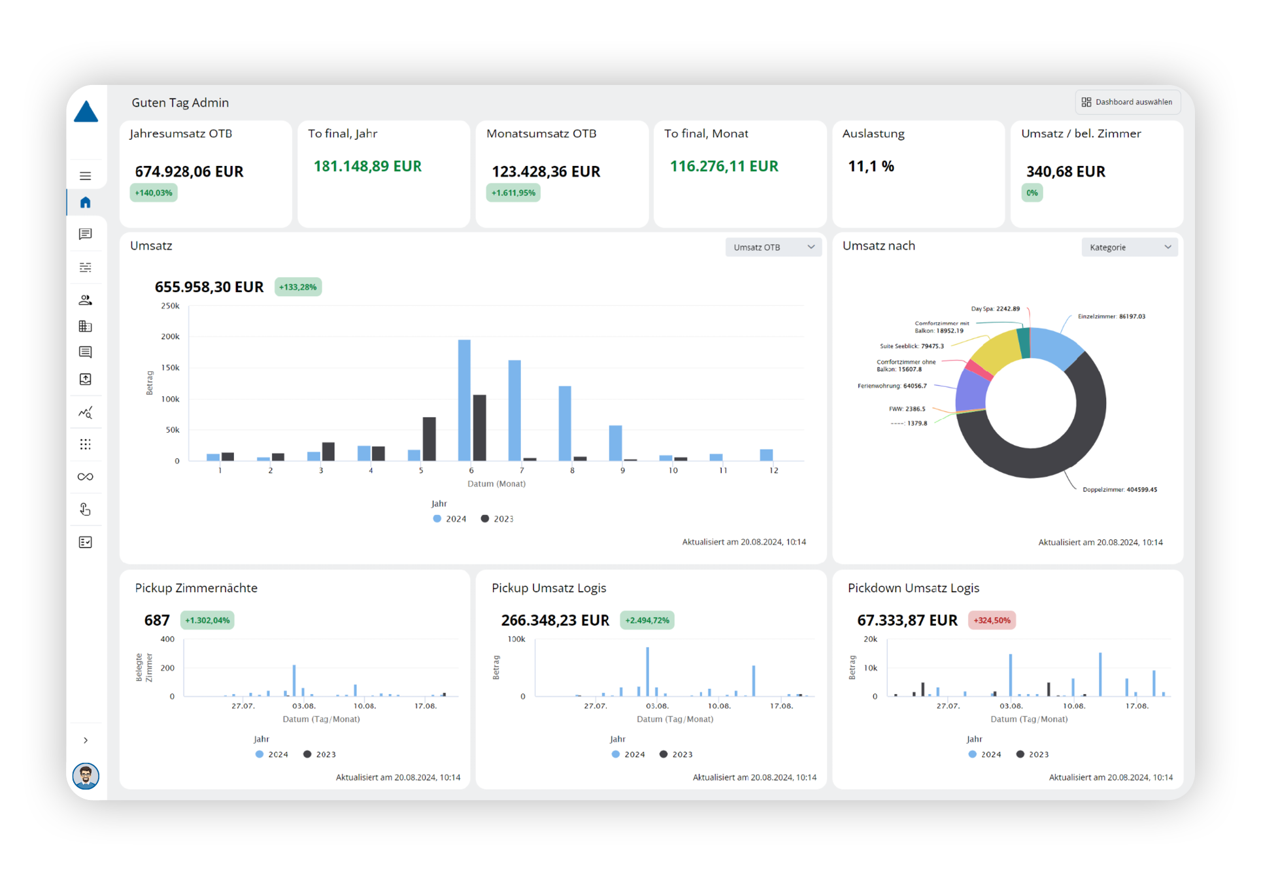The width and height of the screenshot is (1261, 885).
Task: Open the Kategorie dropdown
Action: [x=1129, y=247]
